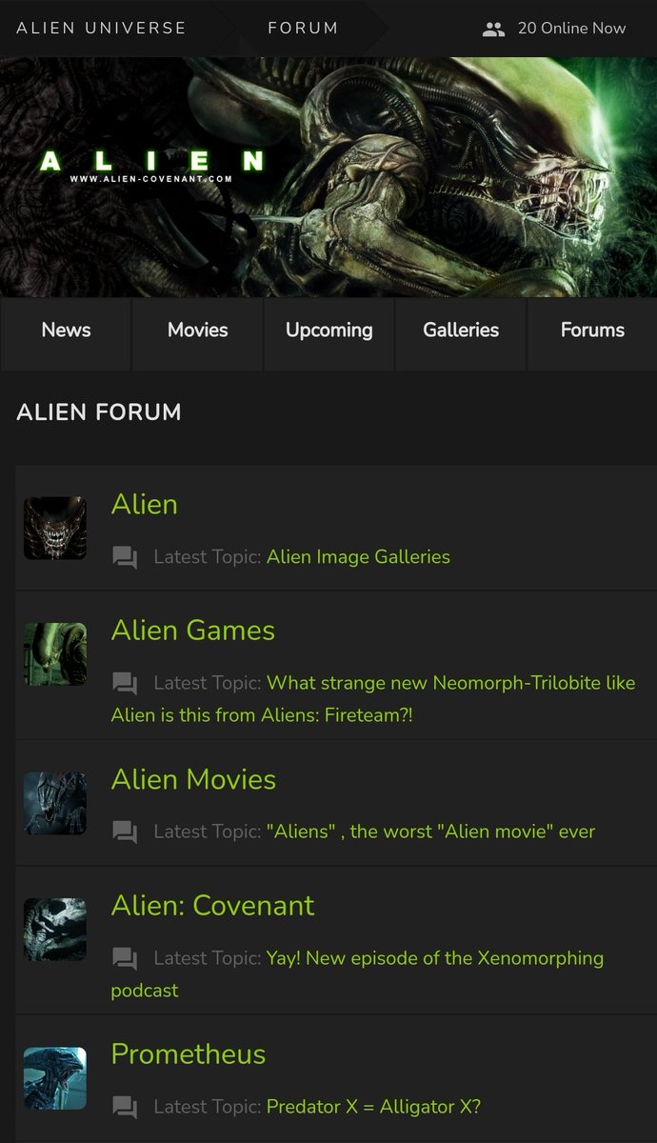Open the Alien forum category link
The height and width of the screenshot is (1143, 657).
(145, 504)
